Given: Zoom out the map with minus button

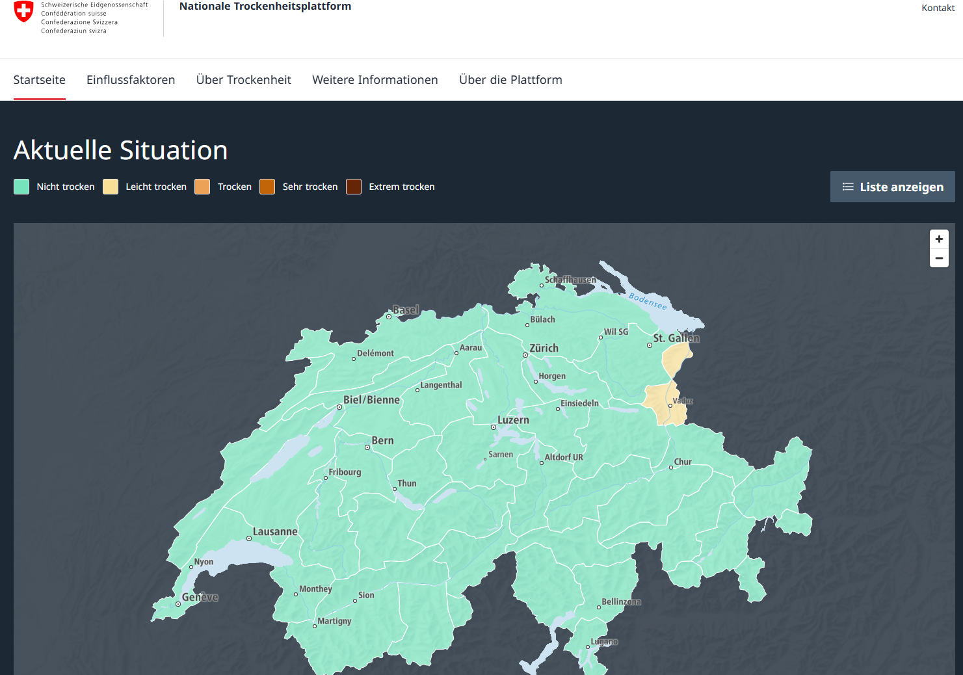Looking at the screenshot, I should coord(939,258).
